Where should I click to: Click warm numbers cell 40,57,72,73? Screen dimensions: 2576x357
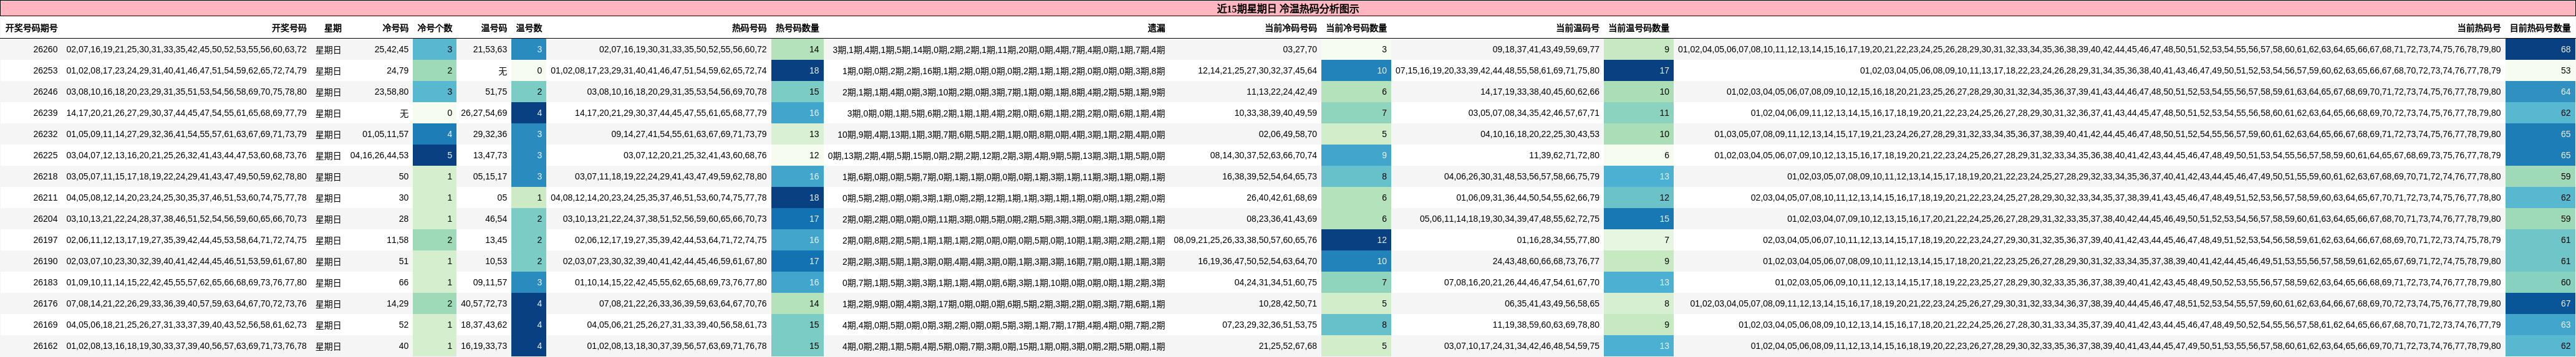pyautogui.click(x=484, y=304)
